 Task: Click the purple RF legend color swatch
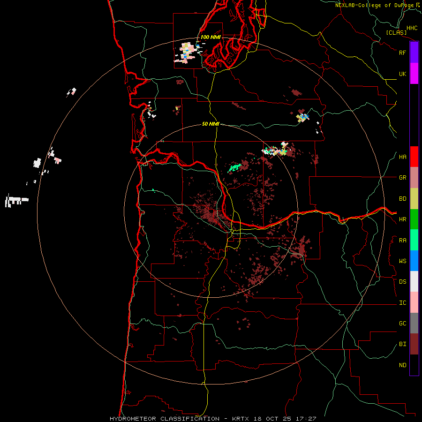coord(414,53)
